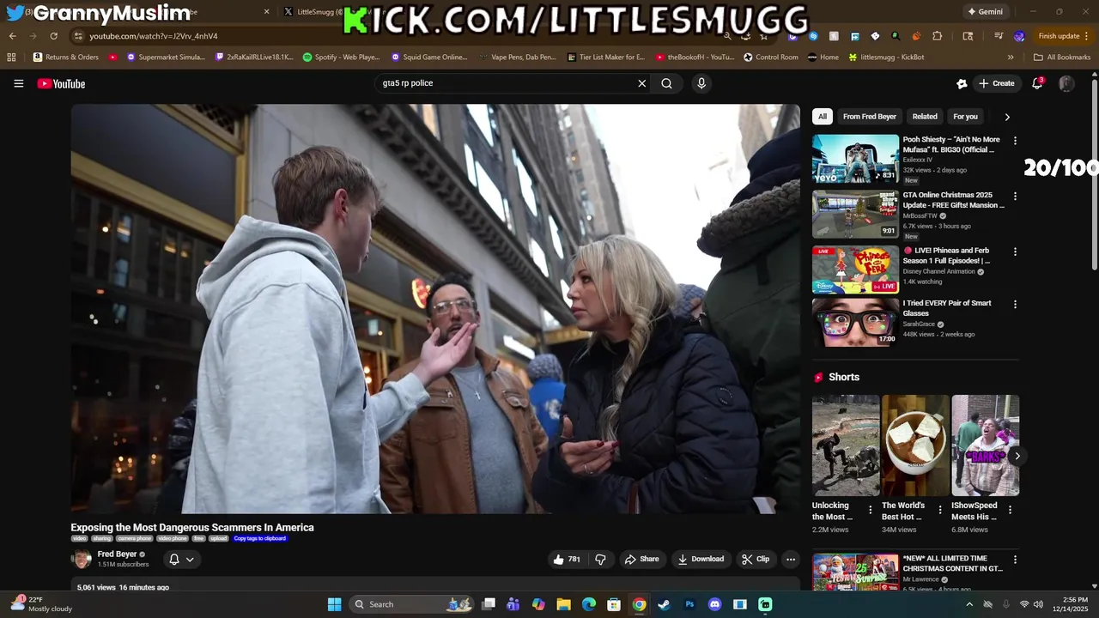Viewport: 1099px width, 618px height.
Task: Show hidden system tray icons
Action: tap(969, 604)
